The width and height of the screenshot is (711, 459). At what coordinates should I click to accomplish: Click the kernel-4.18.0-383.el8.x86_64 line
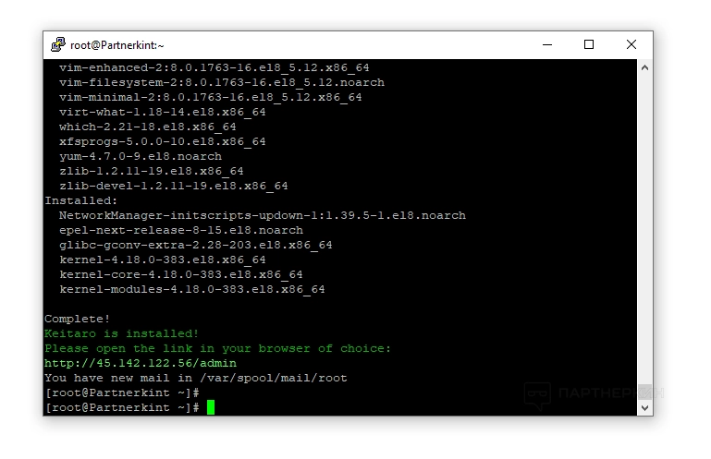point(163,260)
